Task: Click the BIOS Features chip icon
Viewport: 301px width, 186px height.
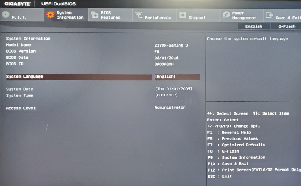Action: pyautogui.click(x=95, y=15)
